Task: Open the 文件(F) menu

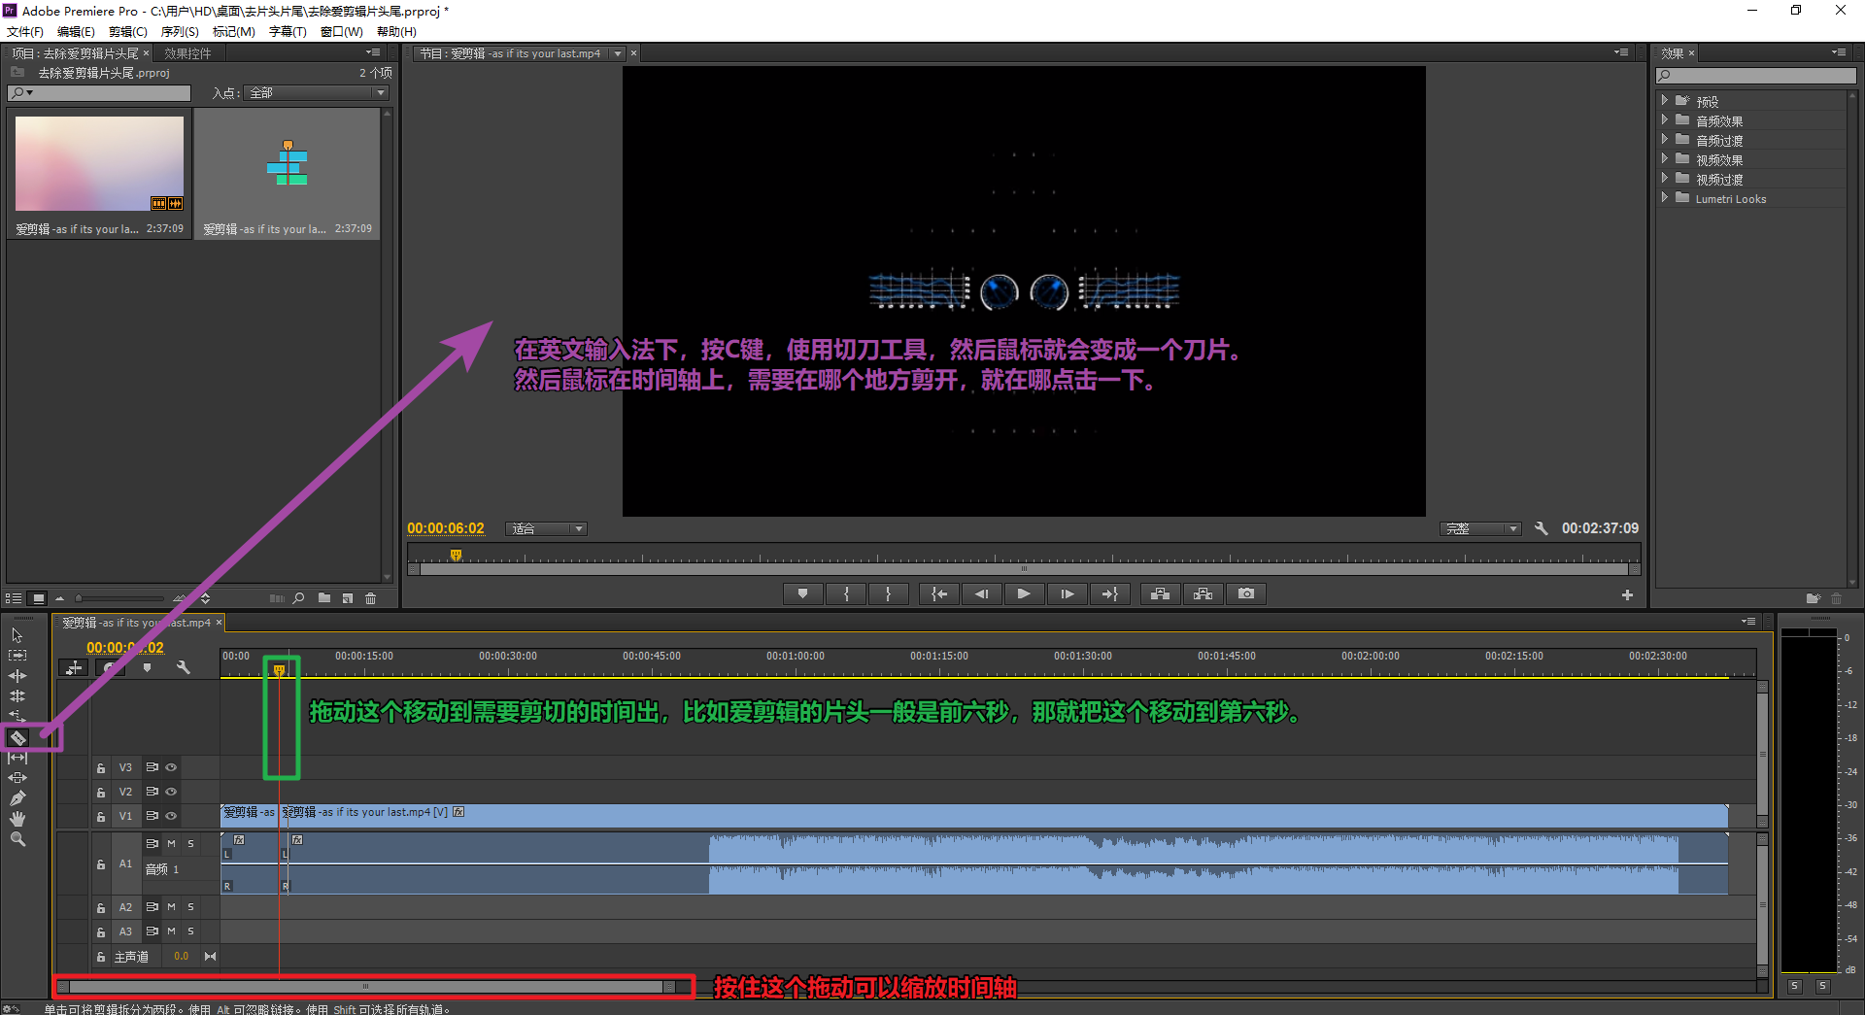Action: [x=25, y=32]
